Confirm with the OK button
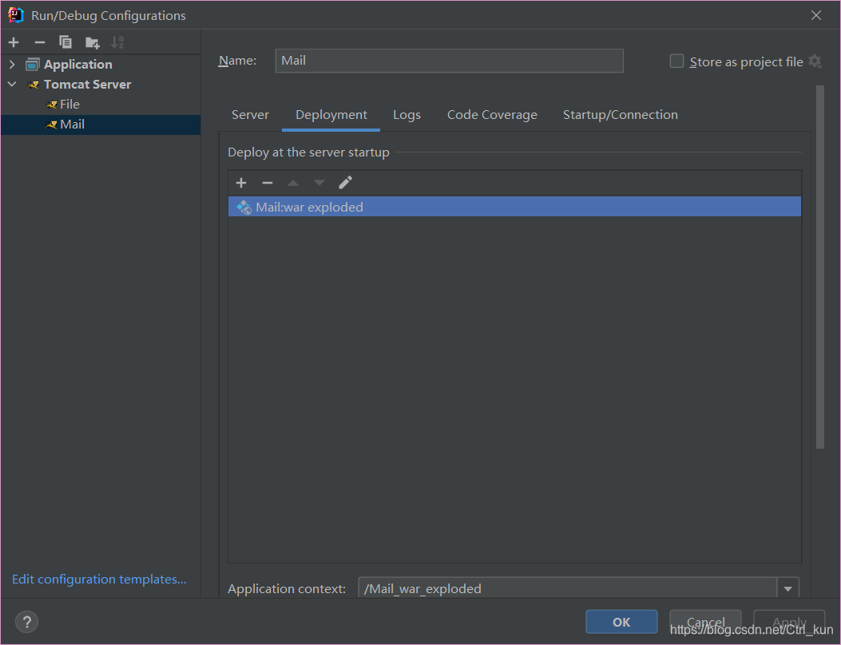 tap(621, 622)
